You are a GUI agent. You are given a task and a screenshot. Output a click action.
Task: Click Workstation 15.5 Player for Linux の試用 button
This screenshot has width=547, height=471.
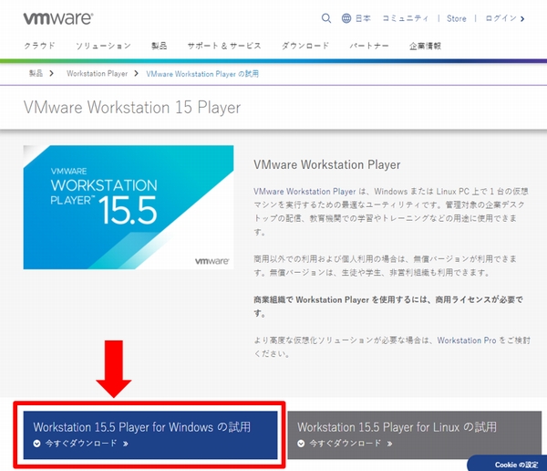(x=415, y=434)
